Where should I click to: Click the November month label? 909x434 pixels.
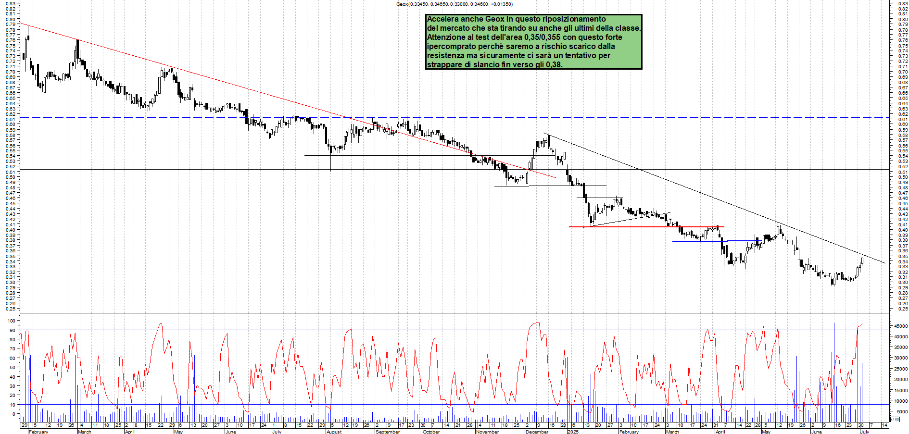[x=488, y=432]
